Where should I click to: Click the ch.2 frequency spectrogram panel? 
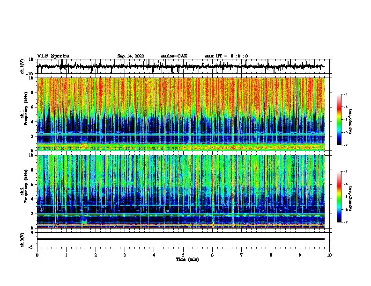click(x=181, y=192)
